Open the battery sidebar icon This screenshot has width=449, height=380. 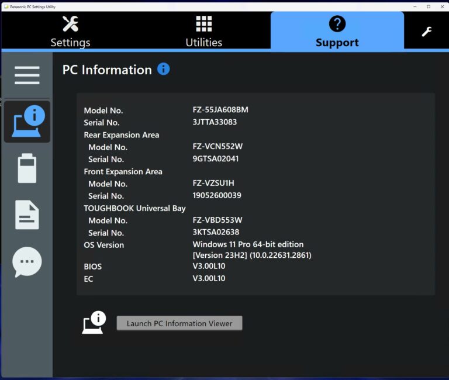tap(27, 168)
